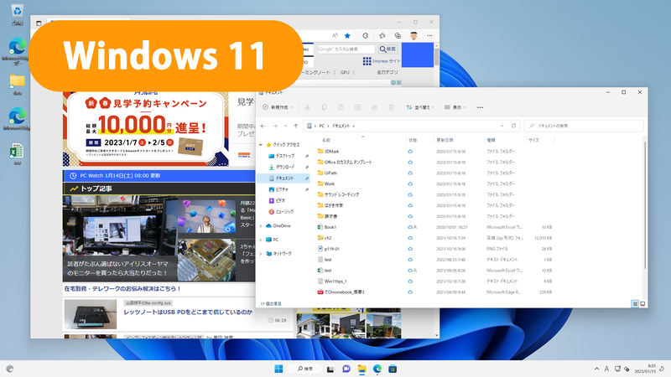Open the 表示 view dropdown
Screen dimensions: 671x377
455,107
